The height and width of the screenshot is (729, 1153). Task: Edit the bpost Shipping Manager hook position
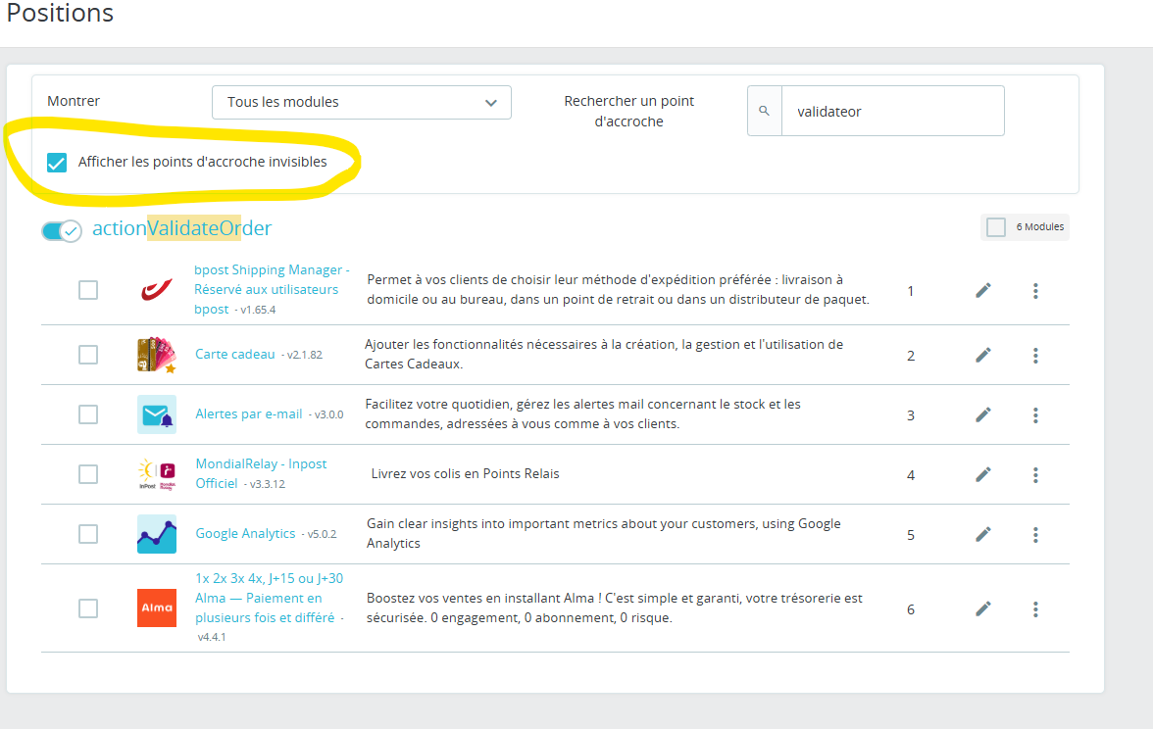point(983,291)
